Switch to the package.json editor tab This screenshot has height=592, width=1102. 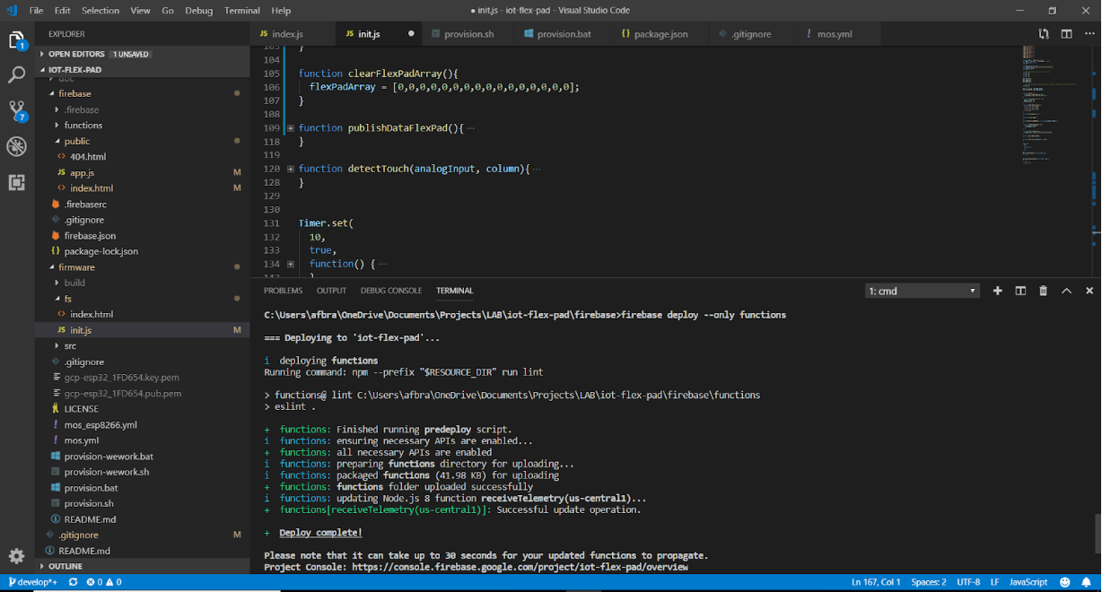click(x=660, y=34)
